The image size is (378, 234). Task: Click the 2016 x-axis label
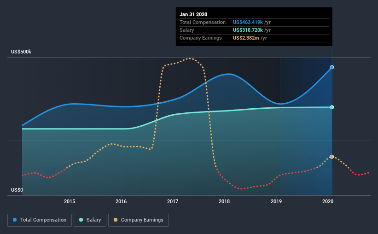click(121, 201)
